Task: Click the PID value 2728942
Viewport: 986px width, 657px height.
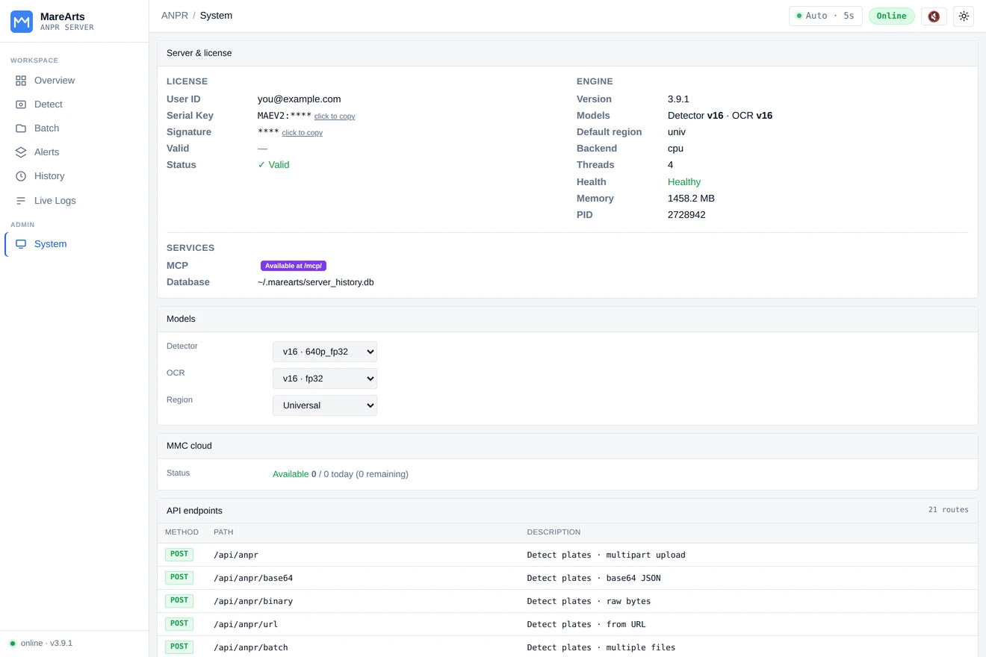Action: point(686,215)
